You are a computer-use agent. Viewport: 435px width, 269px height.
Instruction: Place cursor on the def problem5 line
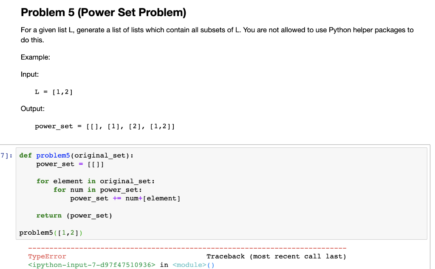76,155
